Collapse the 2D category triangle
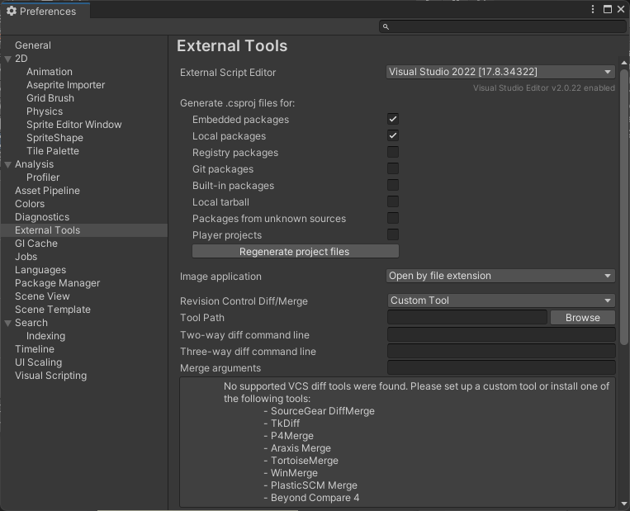The height and width of the screenshot is (511, 630). [x=7, y=59]
